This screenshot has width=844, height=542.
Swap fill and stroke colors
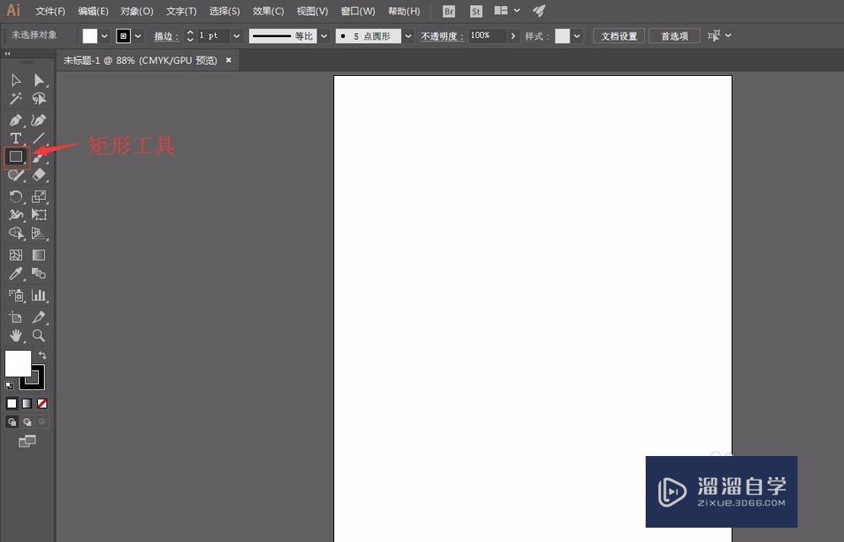click(42, 356)
